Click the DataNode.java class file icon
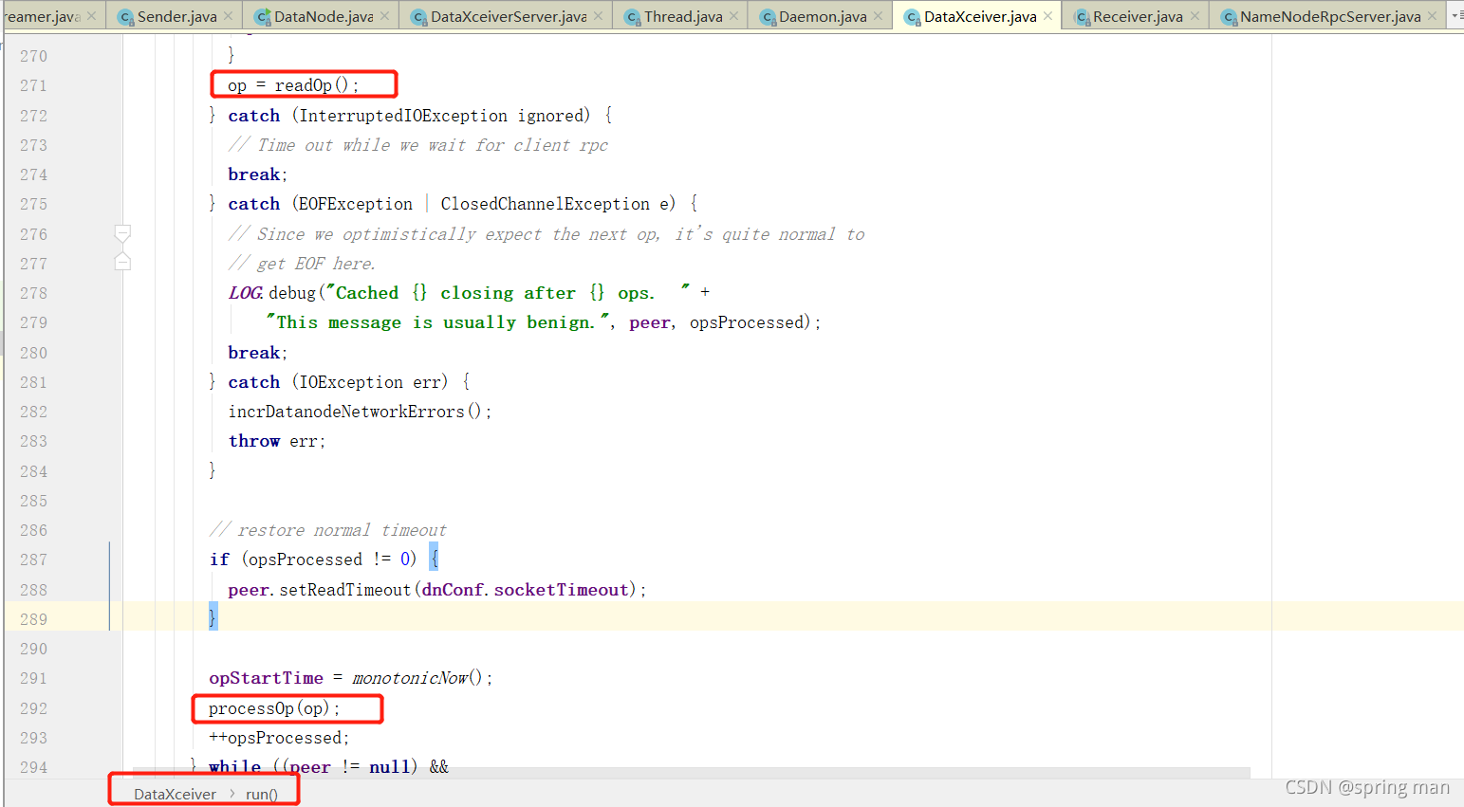The width and height of the screenshot is (1464, 807). point(262,17)
